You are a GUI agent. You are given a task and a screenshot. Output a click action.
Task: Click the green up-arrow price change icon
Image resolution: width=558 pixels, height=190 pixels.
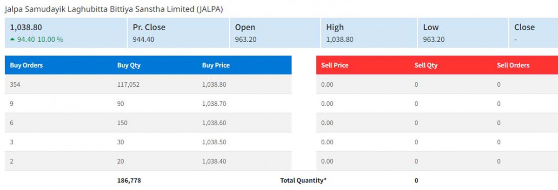click(12, 39)
